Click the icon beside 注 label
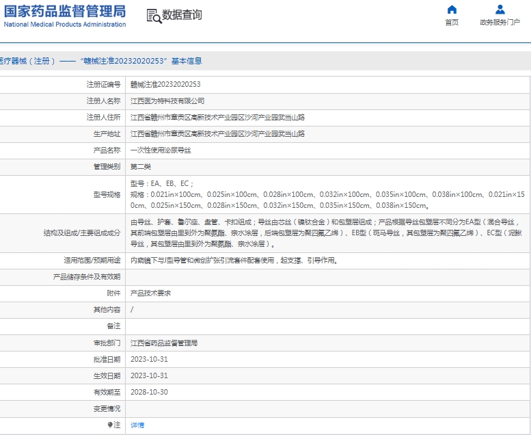 coord(110,425)
